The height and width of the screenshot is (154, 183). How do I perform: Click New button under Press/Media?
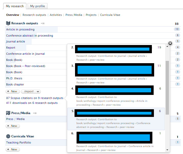[x=13, y=126]
